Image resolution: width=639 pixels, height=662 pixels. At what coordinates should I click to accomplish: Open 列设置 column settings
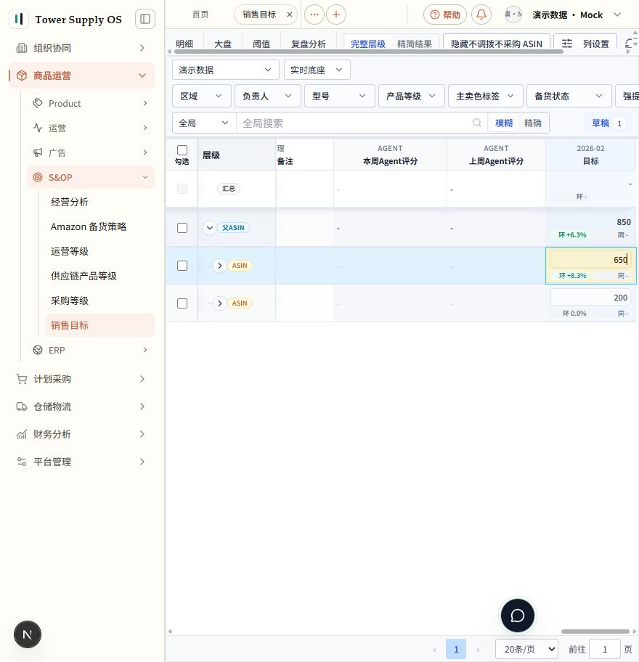click(585, 43)
